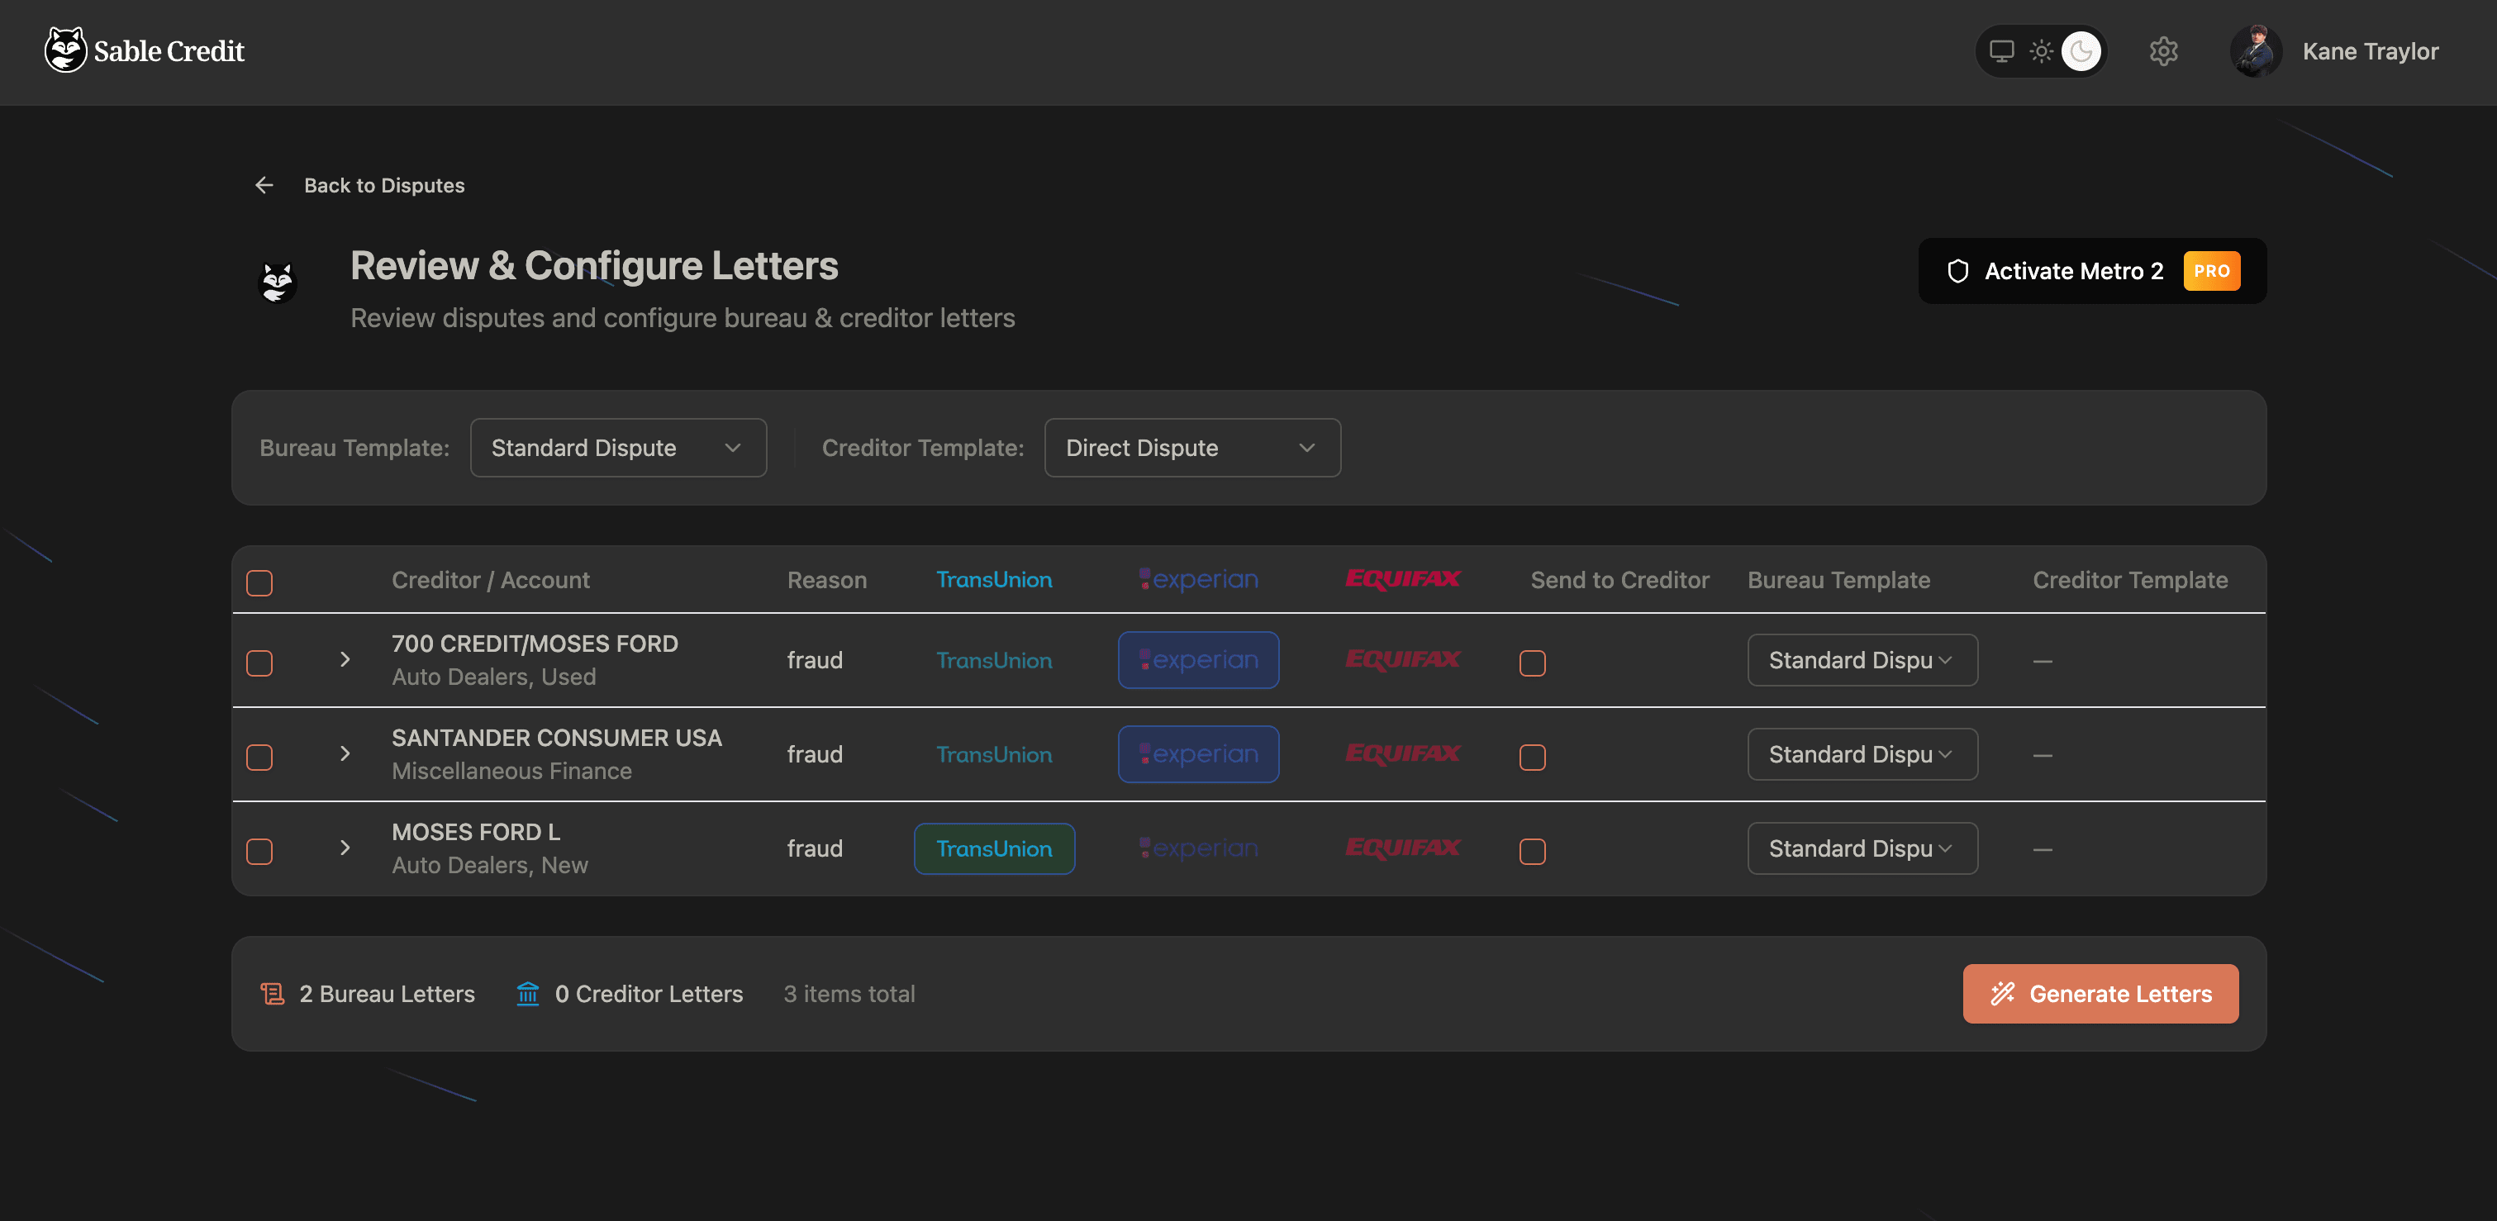Select the MOSES FORD L row checkbox
This screenshot has width=2497, height=1221.
tap(259, 851)
